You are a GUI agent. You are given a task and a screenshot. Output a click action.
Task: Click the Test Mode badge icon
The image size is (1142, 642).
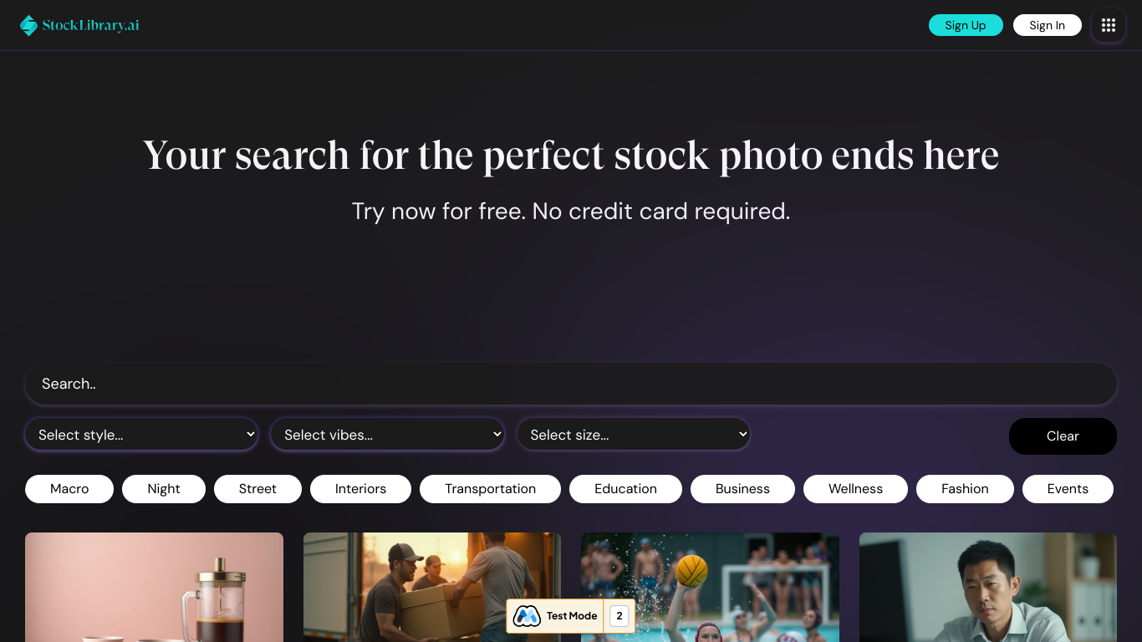point(527,616)
